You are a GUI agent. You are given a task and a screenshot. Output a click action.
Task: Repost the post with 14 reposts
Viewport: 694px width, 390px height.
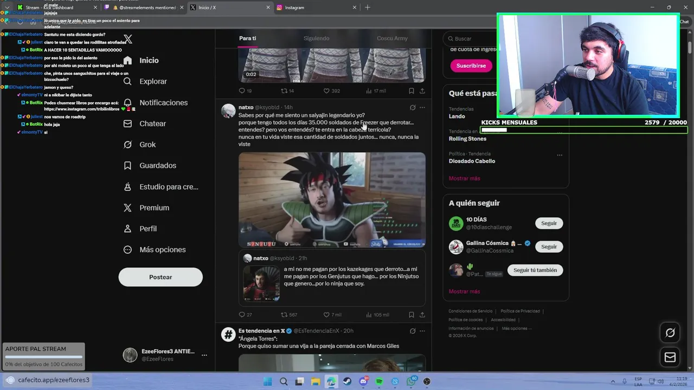pos(287,91)
